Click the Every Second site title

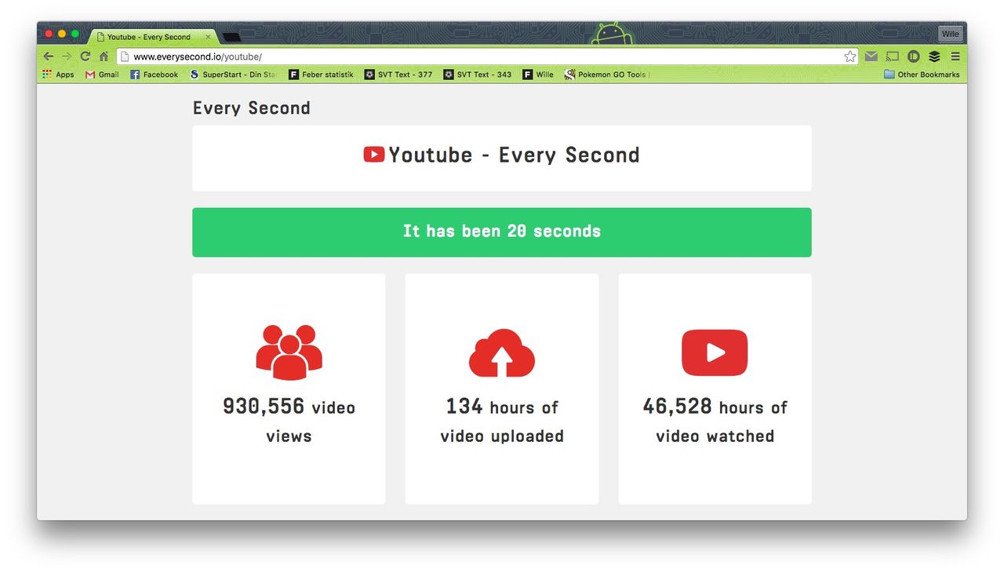pyautogui.click(x=251, y=108)
